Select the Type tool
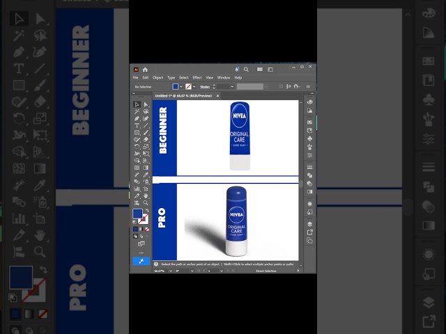Viewport: 446px width, 334px height. [137, 125]
